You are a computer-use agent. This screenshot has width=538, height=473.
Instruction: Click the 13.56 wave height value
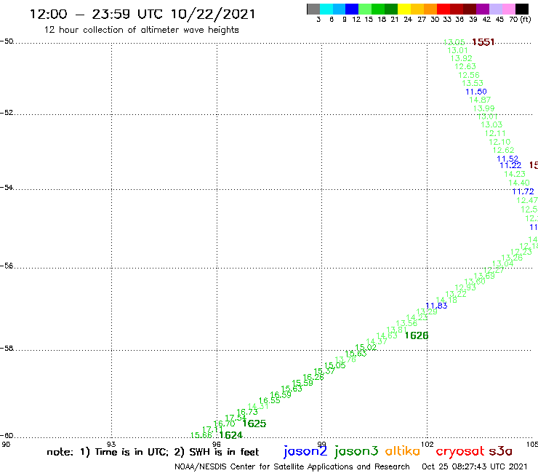pyautogui.click(x=406, y=323)
